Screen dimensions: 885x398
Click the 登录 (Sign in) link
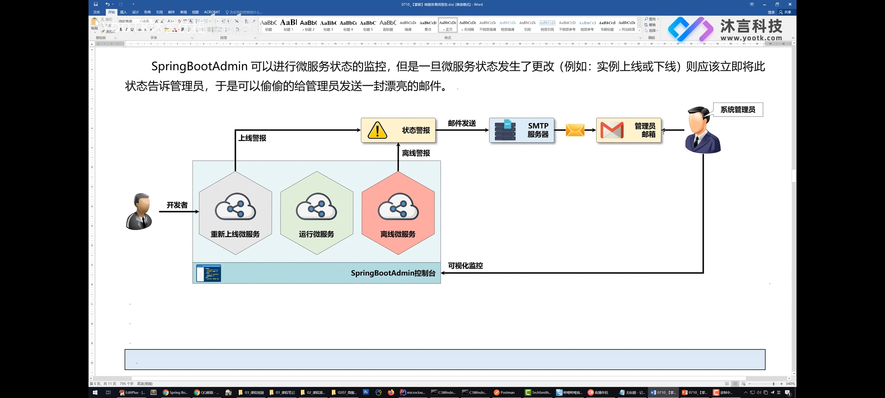(771, 12)
